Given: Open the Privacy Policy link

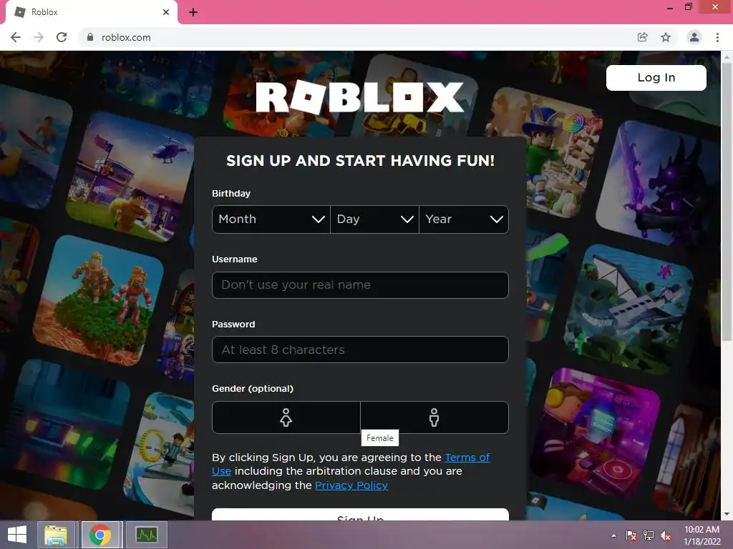Looking at the screenshot, I should coord(351,485).
